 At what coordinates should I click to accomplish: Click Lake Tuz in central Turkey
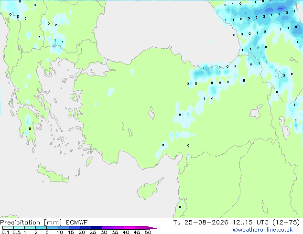(x=151, y=113)
